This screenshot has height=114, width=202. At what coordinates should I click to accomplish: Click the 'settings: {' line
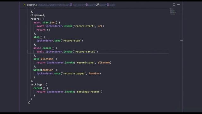click(x=39, y=85)
